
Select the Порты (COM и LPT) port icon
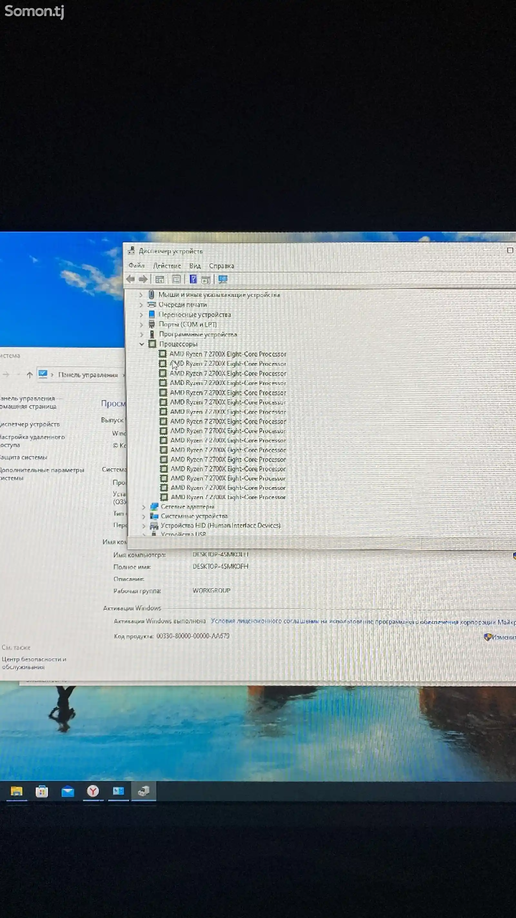click(x=152, y=324)
